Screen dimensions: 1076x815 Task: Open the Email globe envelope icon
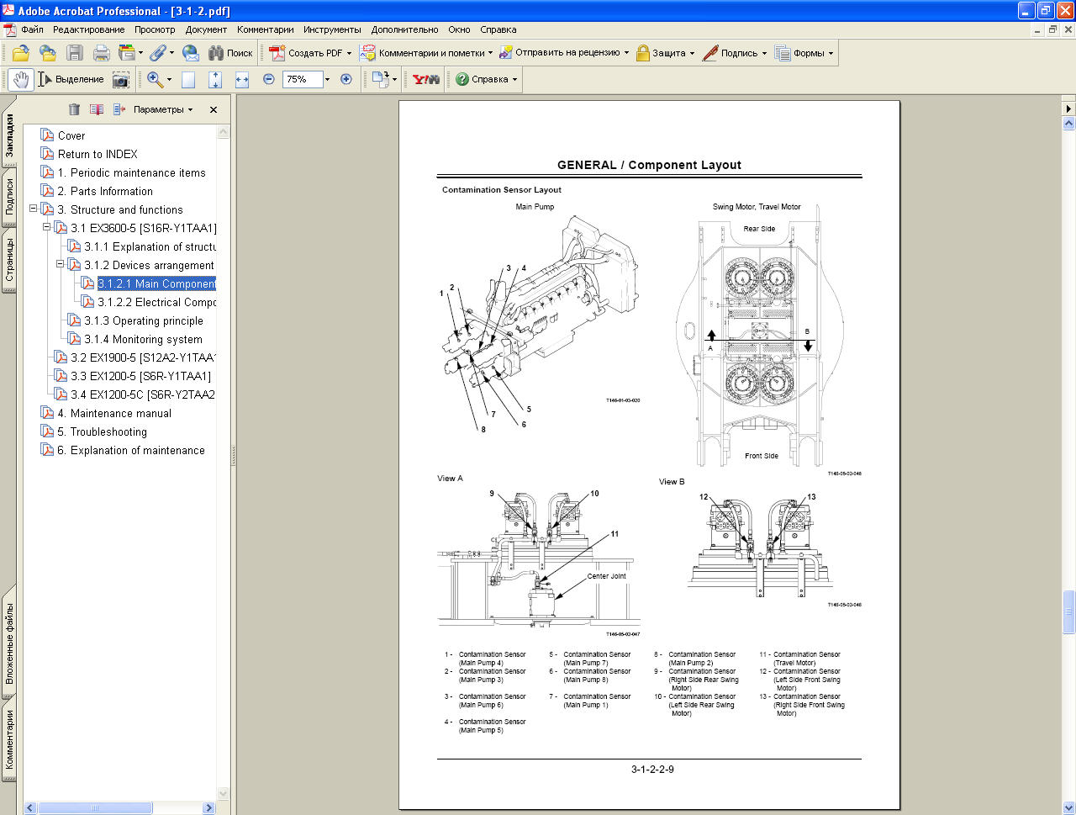(x=191, y=53)
